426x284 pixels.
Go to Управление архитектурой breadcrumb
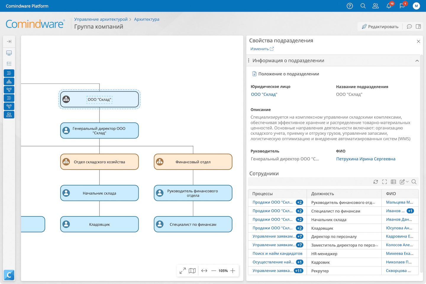tap(101, 19)
